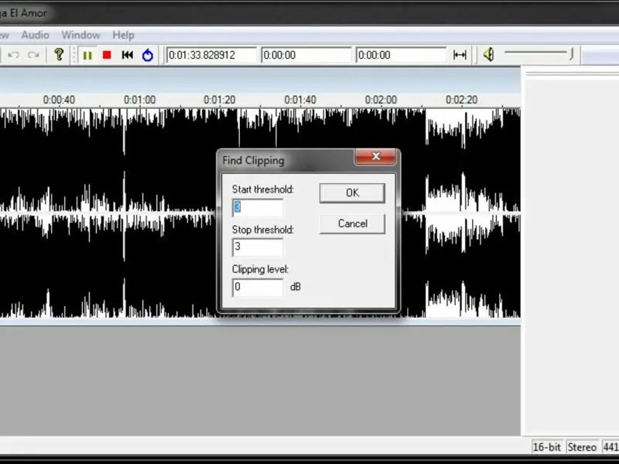Open the Audio menu

(x=35, y=35)
